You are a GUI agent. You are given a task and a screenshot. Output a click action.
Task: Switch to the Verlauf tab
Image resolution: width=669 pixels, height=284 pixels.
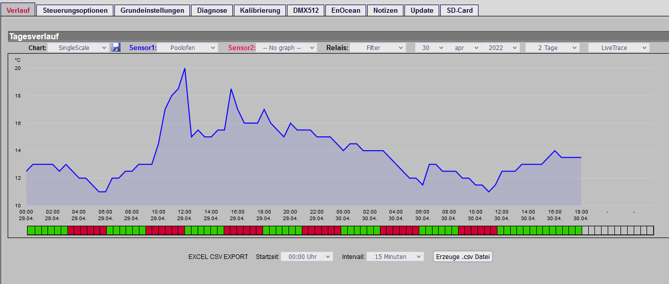(x=18, y=10)
